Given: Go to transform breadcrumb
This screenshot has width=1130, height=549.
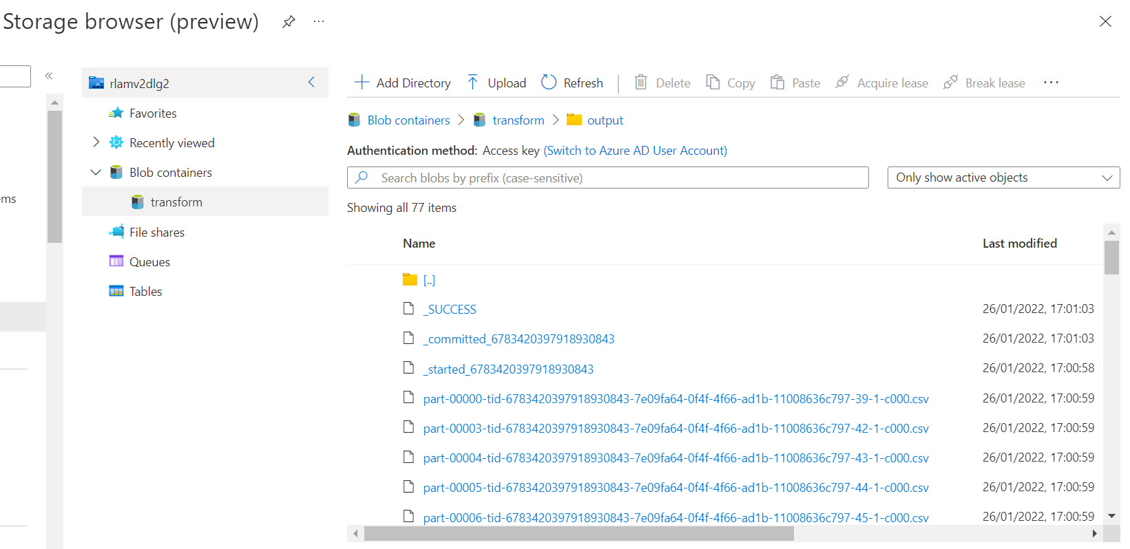Looking at the screenshot, I should [519, 120].
